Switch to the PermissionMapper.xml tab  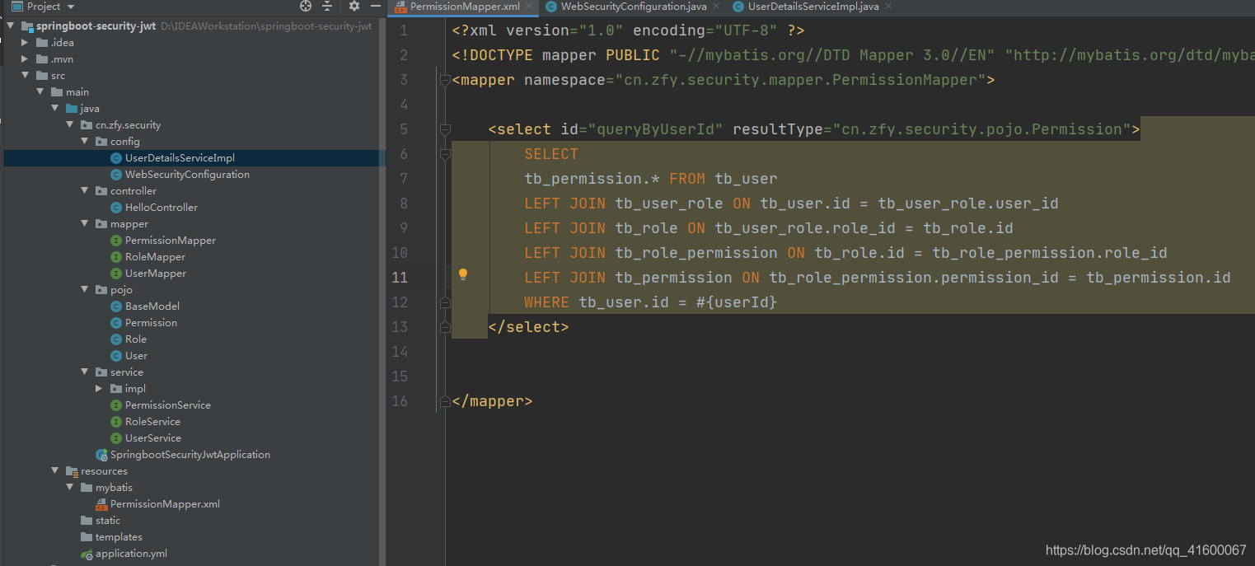pyautogui.click(x=464, y=6)
